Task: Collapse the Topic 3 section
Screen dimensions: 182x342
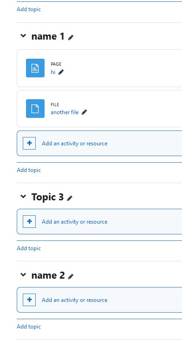Action: pos(23,197)
